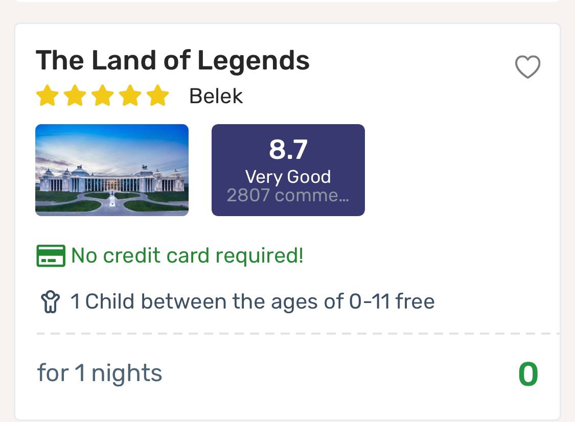Image resolution: width=575 pixels, height=422 pixels.
Task: Click the child figure icon
Action: [50, 302]
